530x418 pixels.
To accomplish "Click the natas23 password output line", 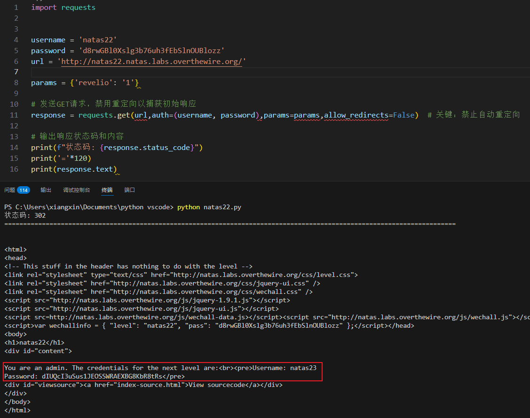I will (95, 376).
